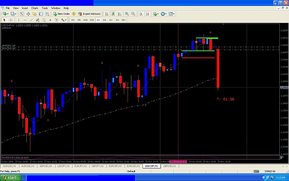Click the New Order button
This screenshot has width=289, height=181.
coord(61,14)
